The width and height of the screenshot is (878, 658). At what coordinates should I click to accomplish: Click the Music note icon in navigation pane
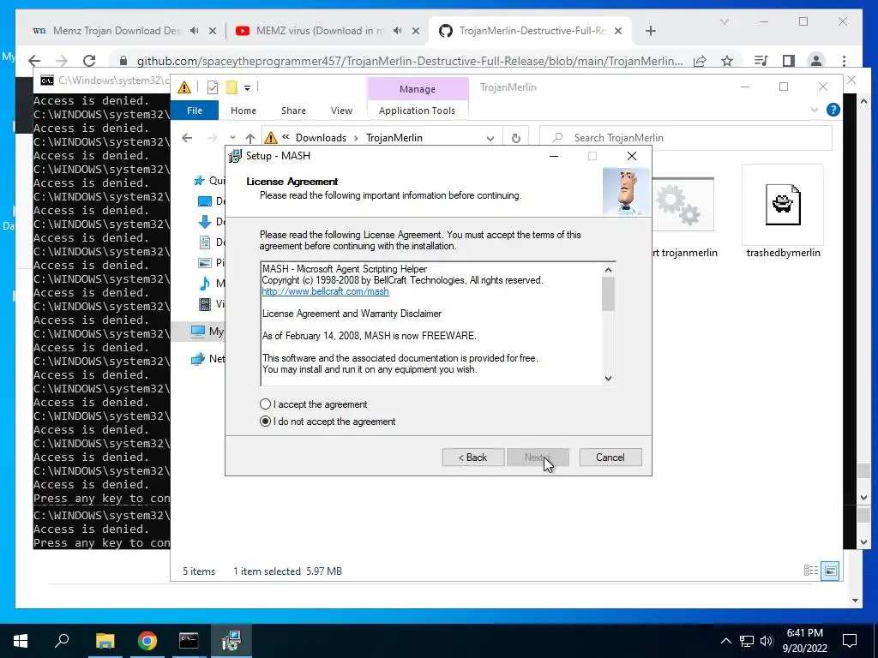tap(205, 283)
